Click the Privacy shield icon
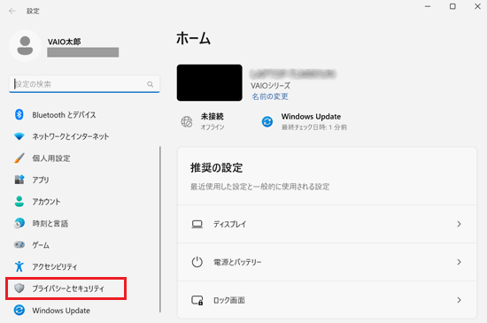 19,288
